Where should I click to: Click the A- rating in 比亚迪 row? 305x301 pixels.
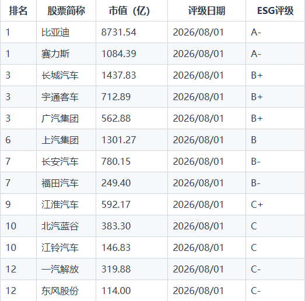point(256,32)
